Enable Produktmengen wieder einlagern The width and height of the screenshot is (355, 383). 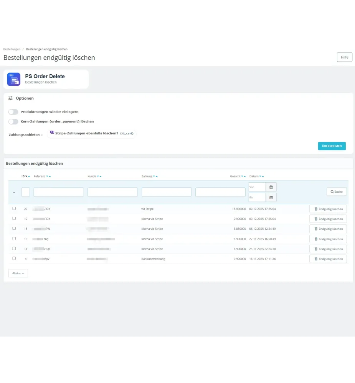(x=13, y=111)
